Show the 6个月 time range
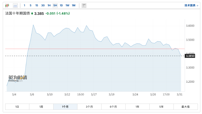This screenshot has width=202, height=114. 113,107
